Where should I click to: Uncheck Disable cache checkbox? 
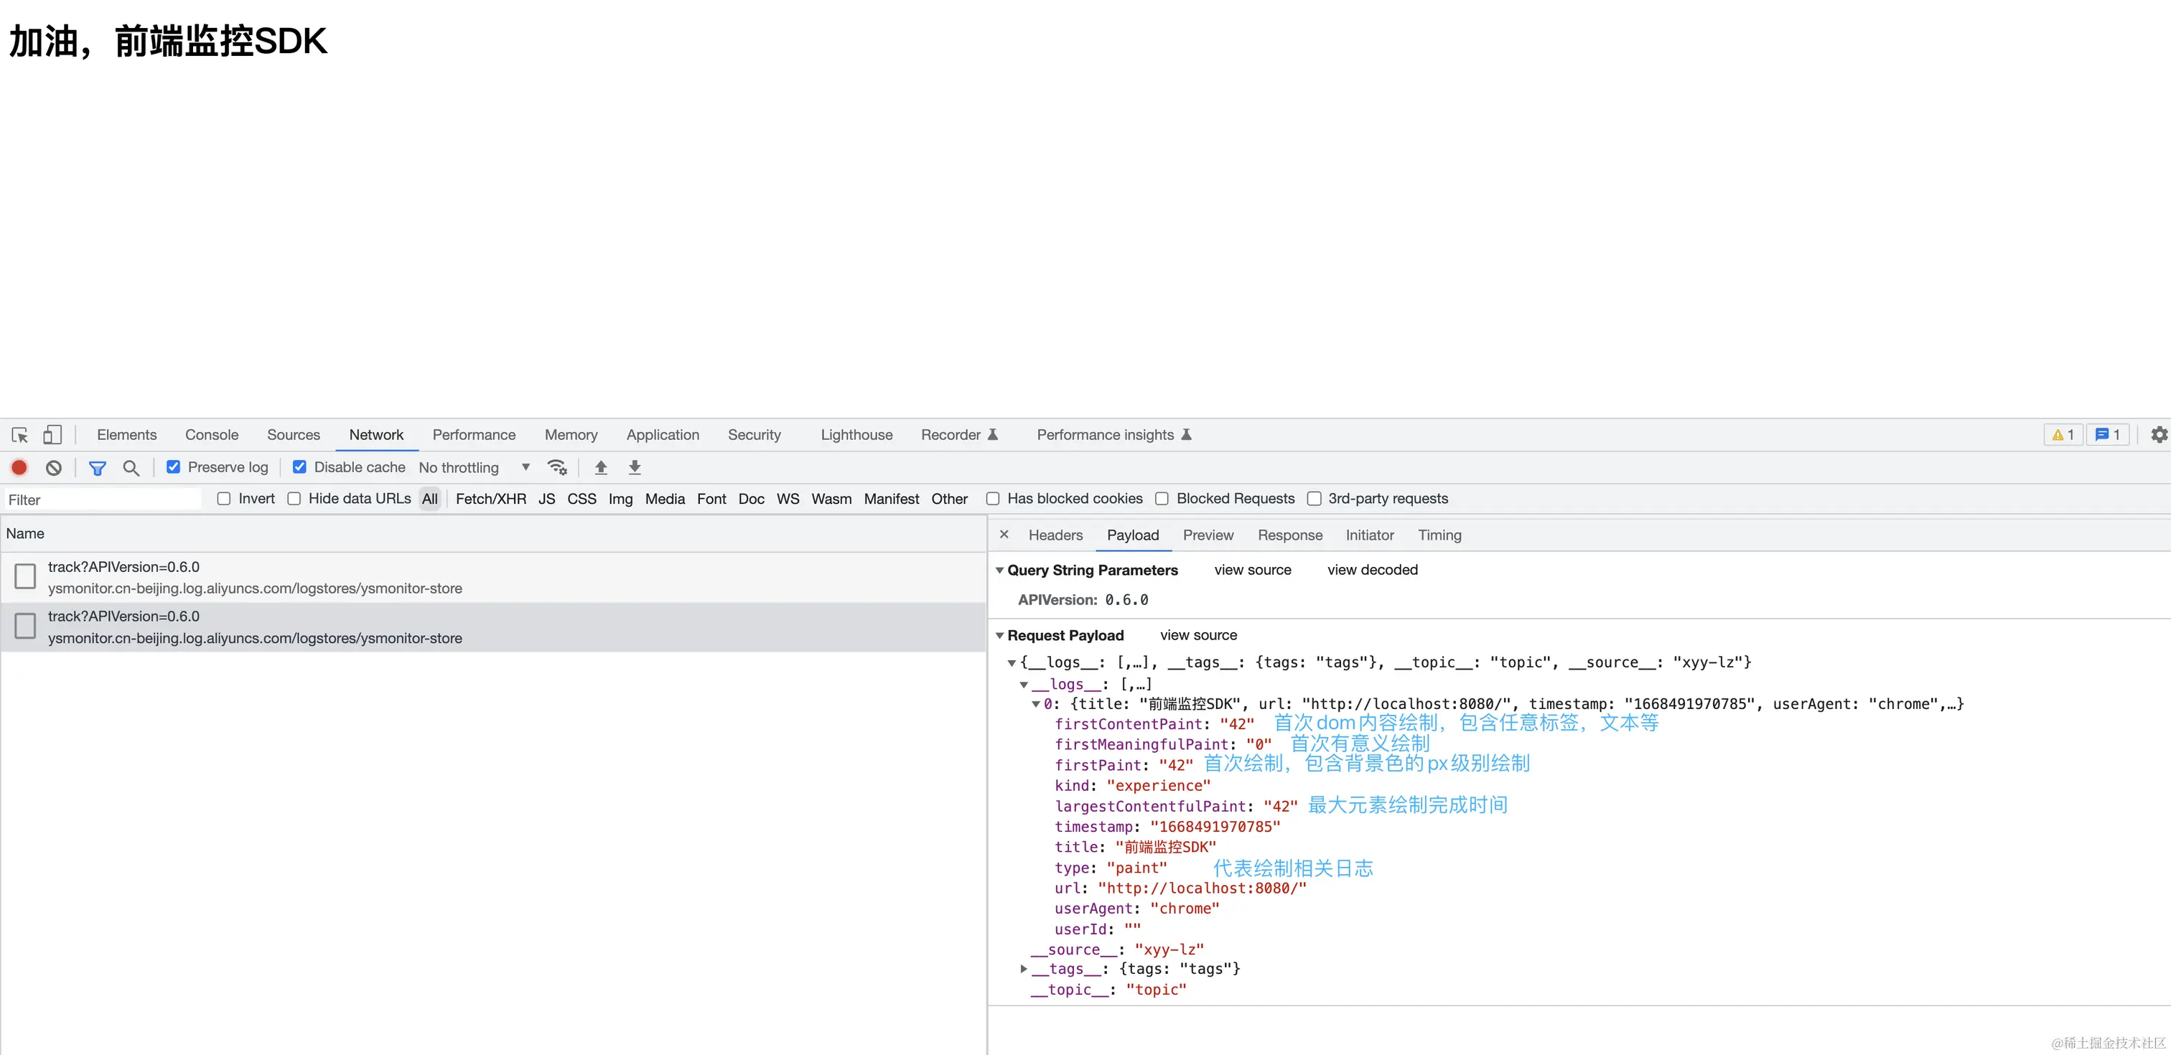(299, 466)
